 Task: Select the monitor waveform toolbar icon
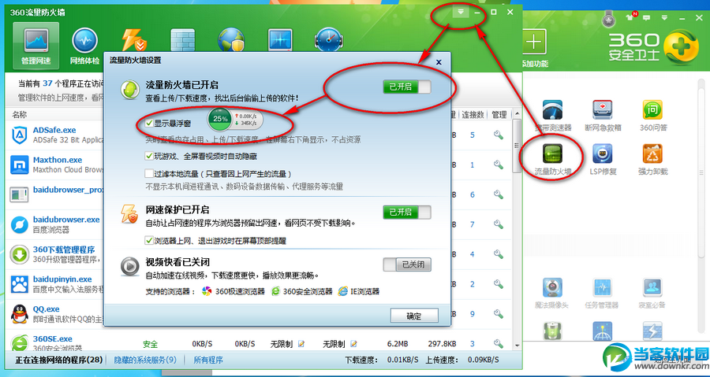pyautogui.click(x=280, y=40)
